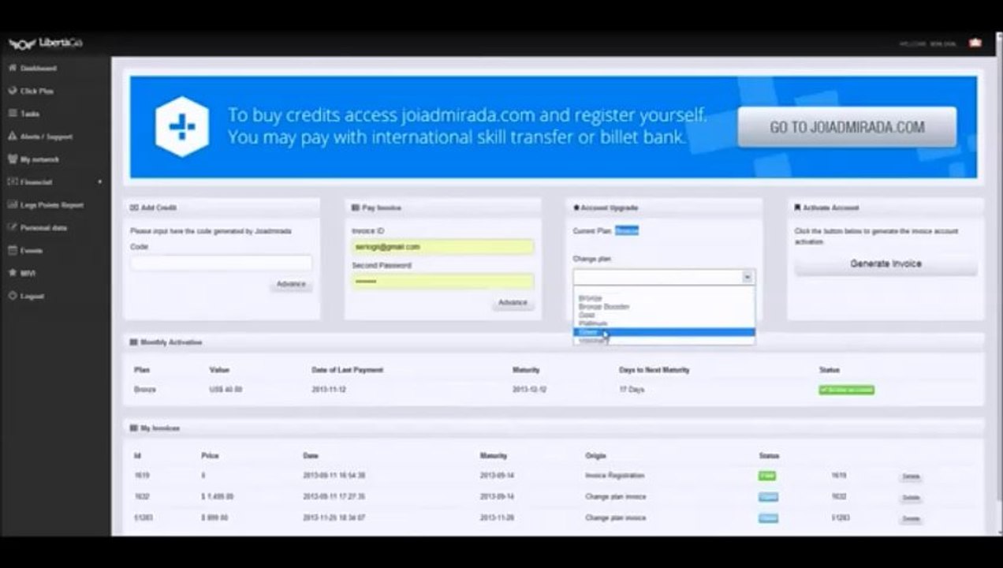The height and width of the screenshot is (568, 1003).
Task: Open the Change plan dropdown arrow
Action: click(748, 277)
